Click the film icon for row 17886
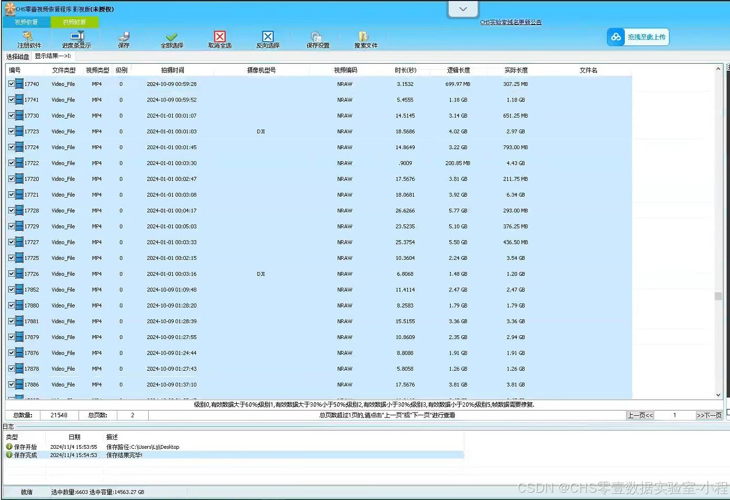Image resolution: width=730 pixels, height=500 pixels. (19, 384)
